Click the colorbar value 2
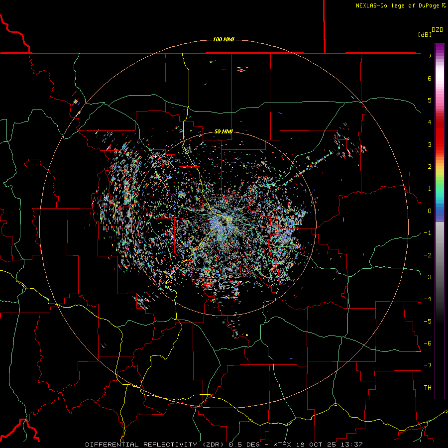Screen dimensions: 448x448 [430, 167]
